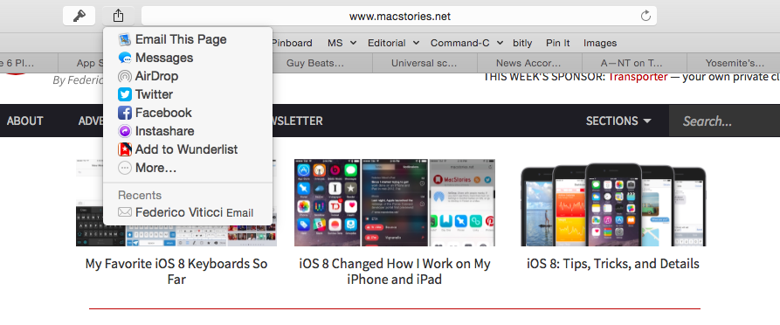780x325 pixels.
Task: Share the page via Facebook
Action: [x=188, y=113]
